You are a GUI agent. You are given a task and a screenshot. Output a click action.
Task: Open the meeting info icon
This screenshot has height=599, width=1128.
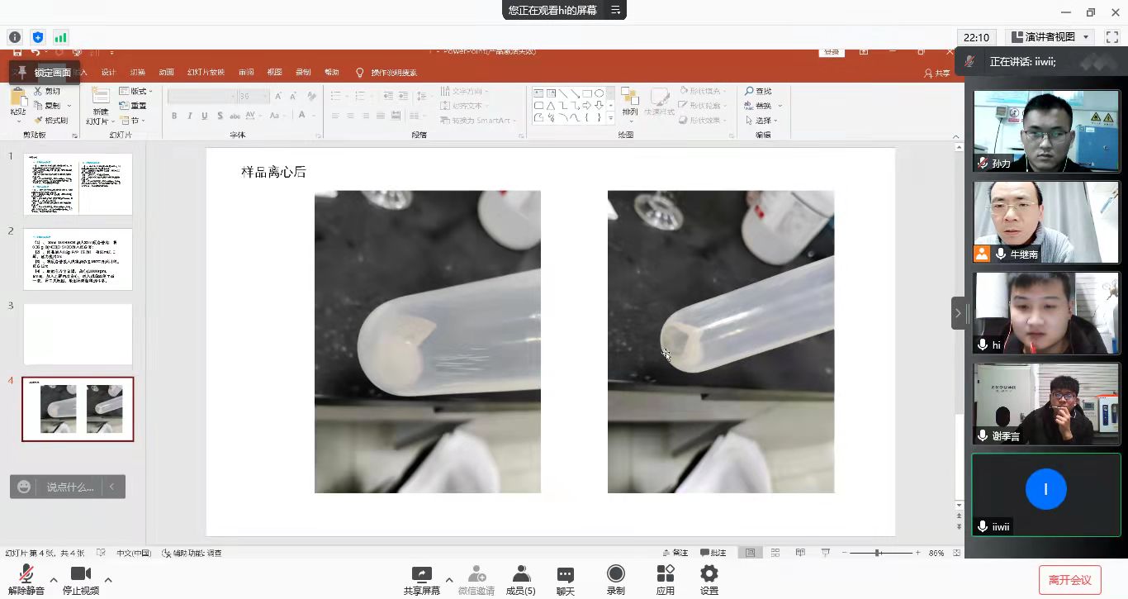pos(15,37)
